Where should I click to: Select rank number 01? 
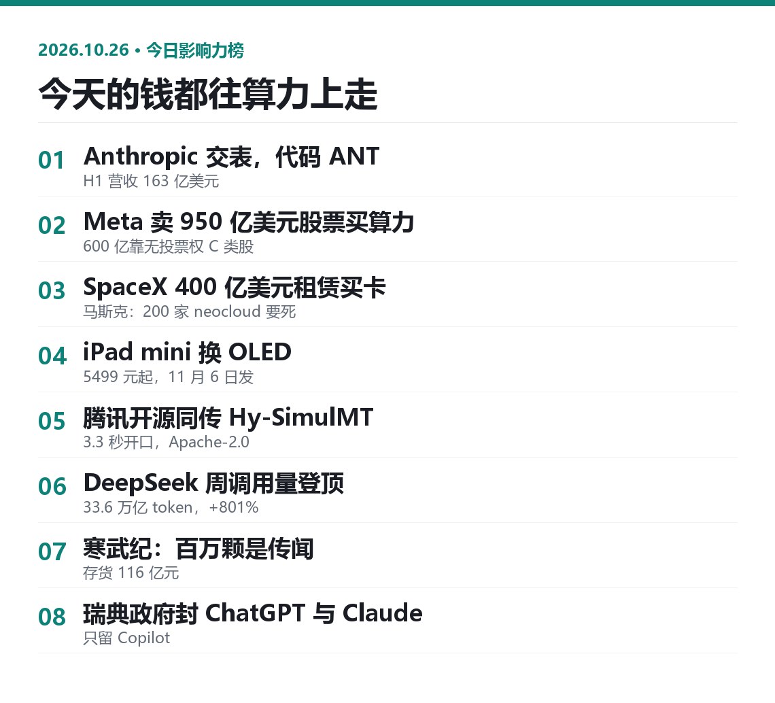(52, 160)
